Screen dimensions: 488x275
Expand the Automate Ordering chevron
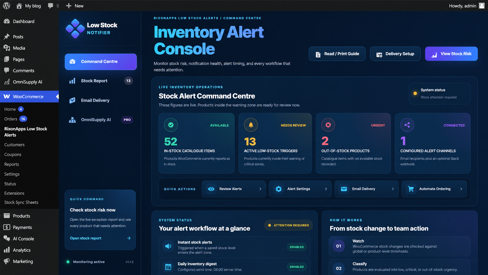(x=461, y=189)
